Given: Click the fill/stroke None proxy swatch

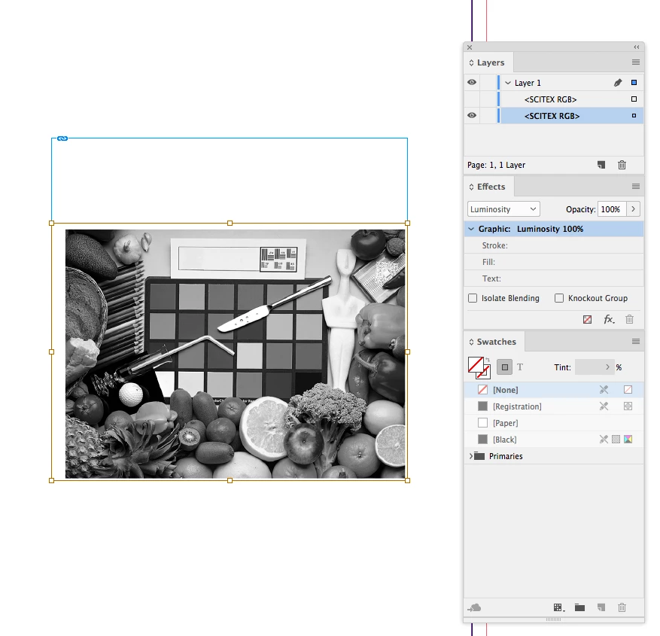Looking at the screenshot, I should pos(476,364).
